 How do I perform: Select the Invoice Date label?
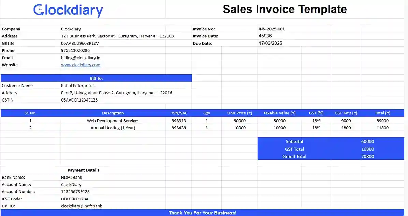click(206, 36)
